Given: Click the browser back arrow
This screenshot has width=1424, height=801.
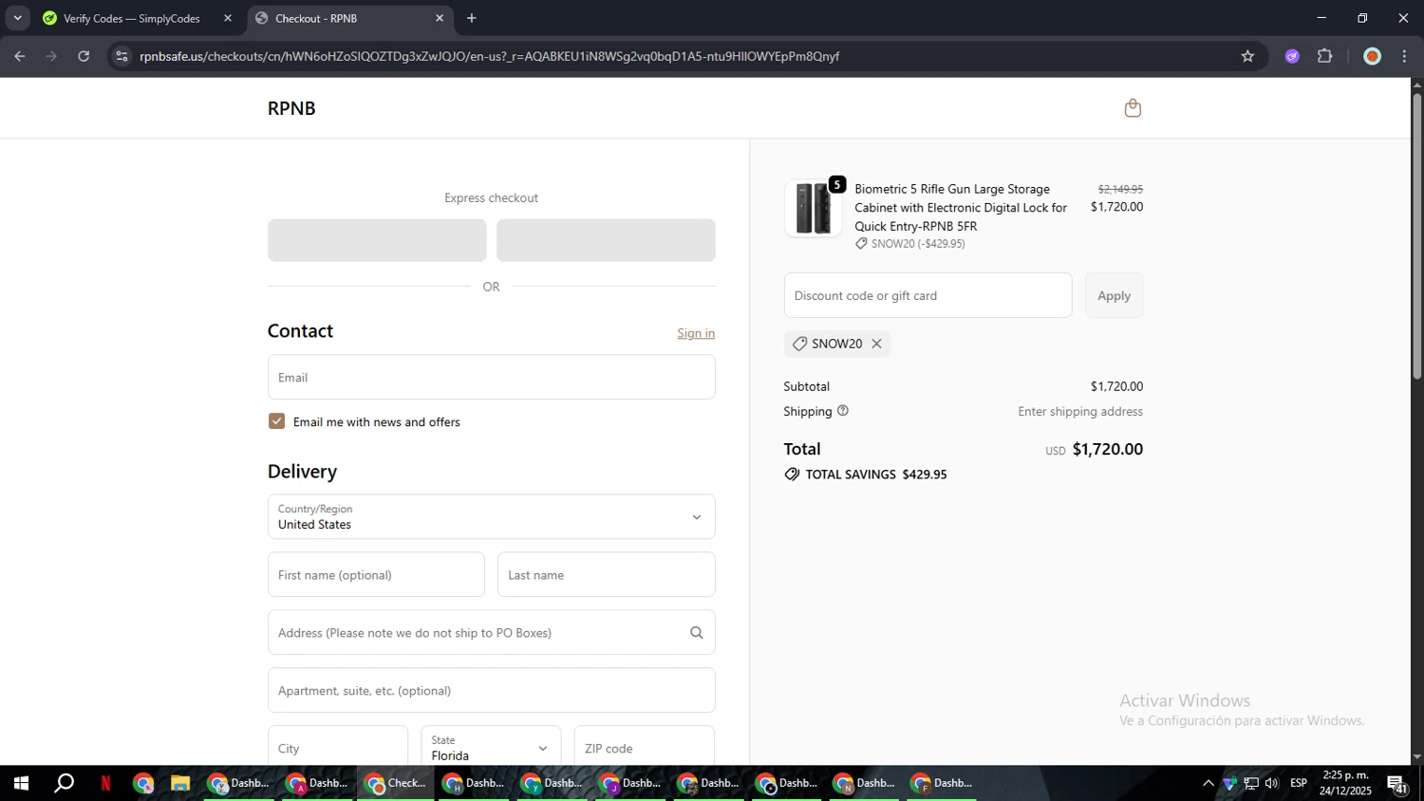Looking at the screenshot, I should point(20,56).
